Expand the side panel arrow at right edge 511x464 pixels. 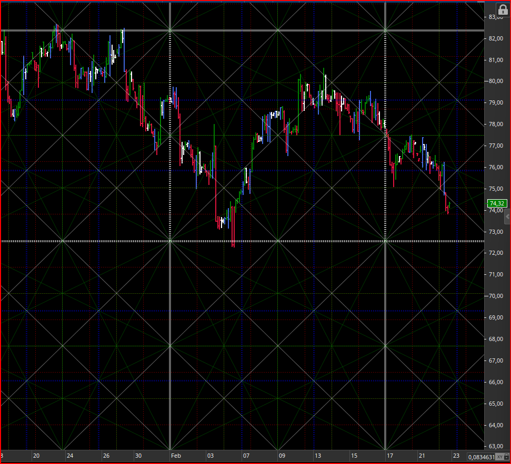pyautogui.click(x=507, y=217)
